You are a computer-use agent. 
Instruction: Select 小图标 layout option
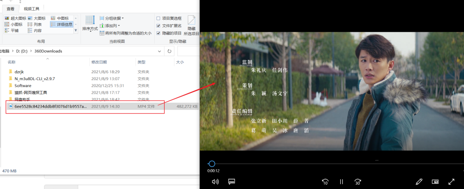click(14, 24)
